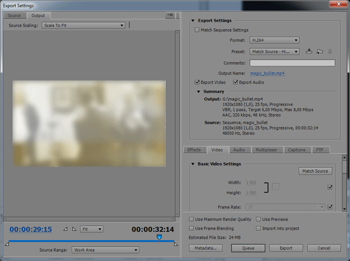This screenshot has height=261, width=350.
Task: Click the duration timecode 00:00:32:14
Action: pos(153,229)
